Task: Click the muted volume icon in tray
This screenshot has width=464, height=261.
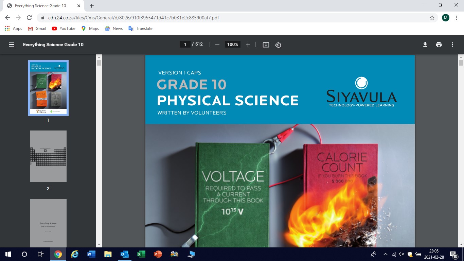Action: (x=401, y=254)
